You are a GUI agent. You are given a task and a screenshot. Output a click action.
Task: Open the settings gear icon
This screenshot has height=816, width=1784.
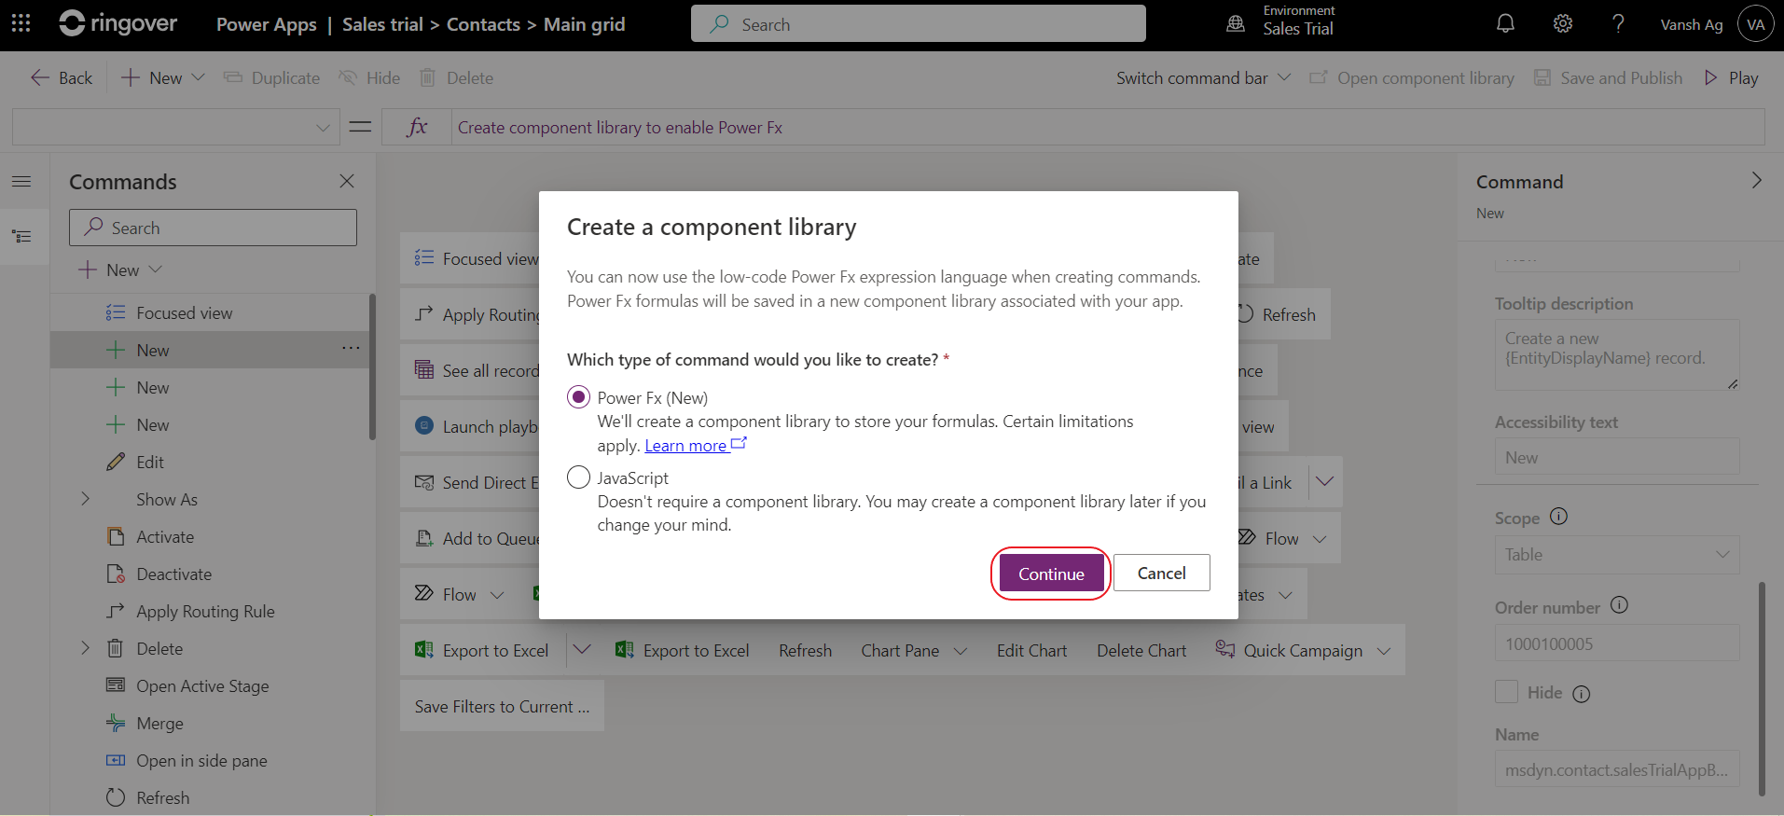1563,24
